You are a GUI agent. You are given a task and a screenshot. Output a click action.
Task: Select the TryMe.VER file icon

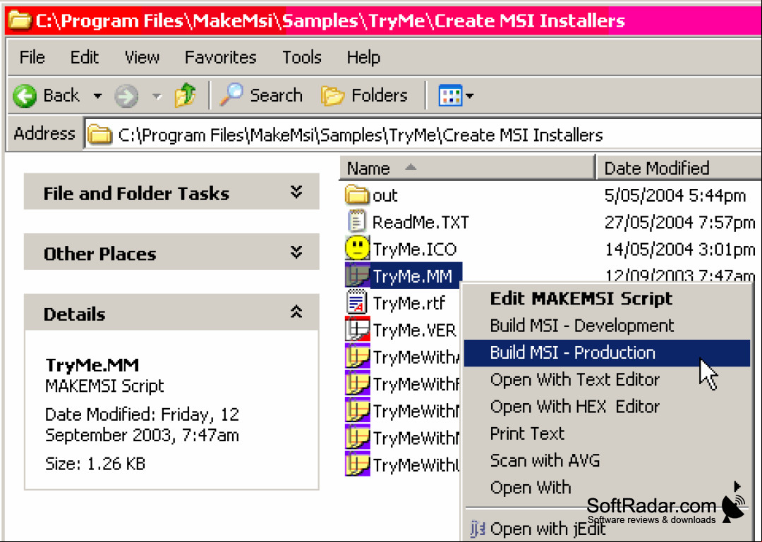[x=357, y=329]
